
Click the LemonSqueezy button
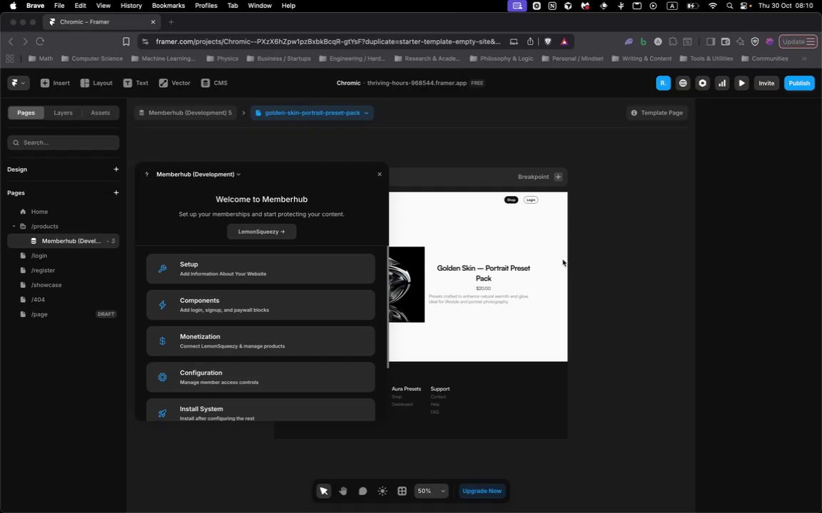262,232
